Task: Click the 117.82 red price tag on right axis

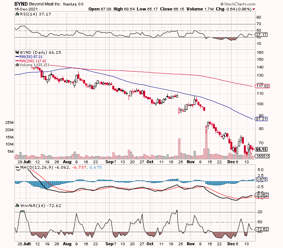Action: pos(263,86)
